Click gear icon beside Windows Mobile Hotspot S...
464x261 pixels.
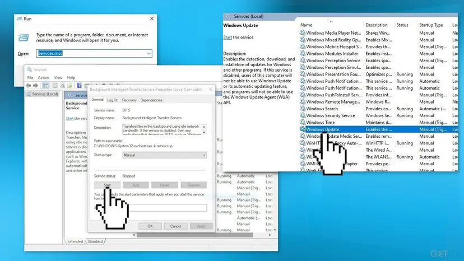click(303, 46)
